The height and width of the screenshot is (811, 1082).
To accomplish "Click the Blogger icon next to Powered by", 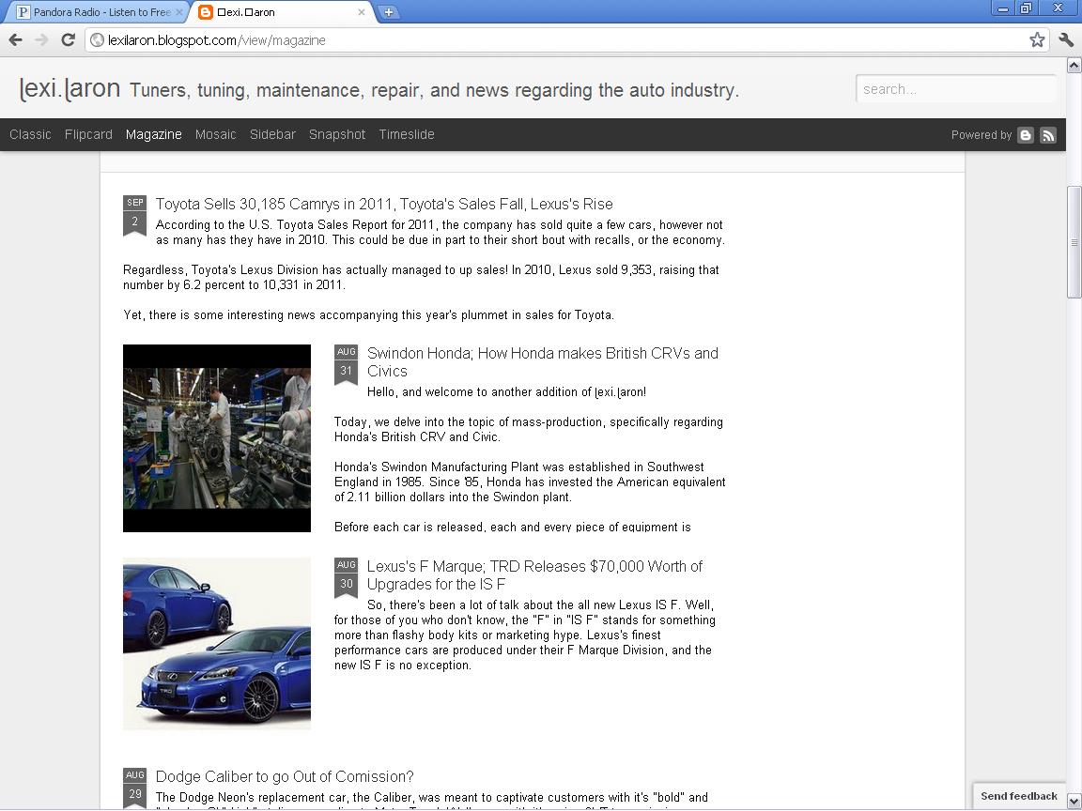I will [x=1026, y=135].
